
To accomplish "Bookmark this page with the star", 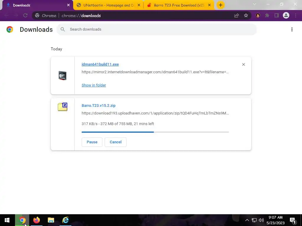I will point(246,16).
